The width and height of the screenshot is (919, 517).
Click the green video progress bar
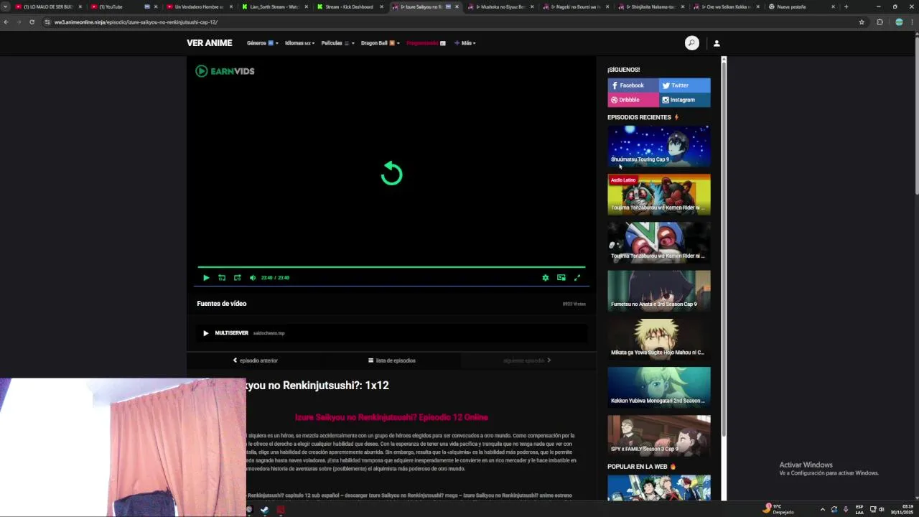tap(391, 267)
